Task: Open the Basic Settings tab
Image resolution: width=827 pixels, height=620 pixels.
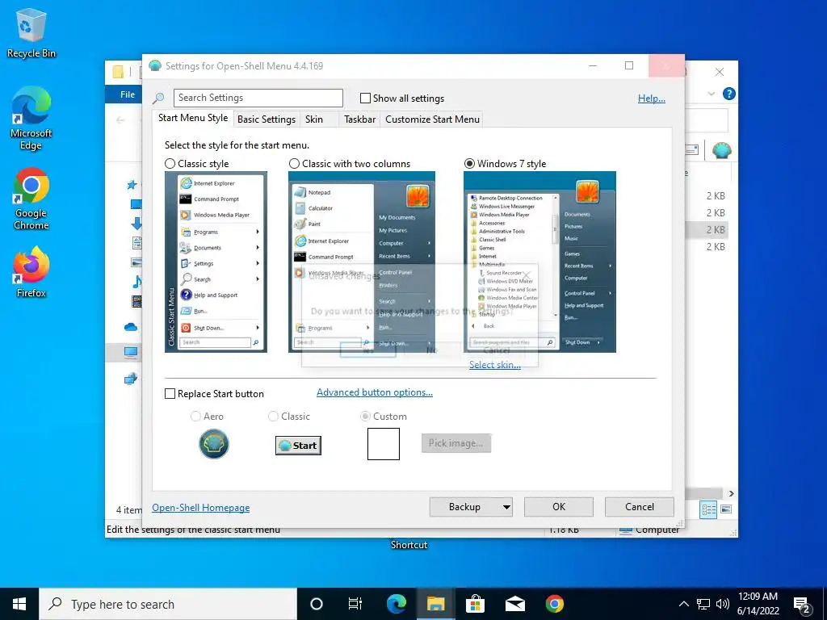Action: pyautogui.click(x=267, y=119)
